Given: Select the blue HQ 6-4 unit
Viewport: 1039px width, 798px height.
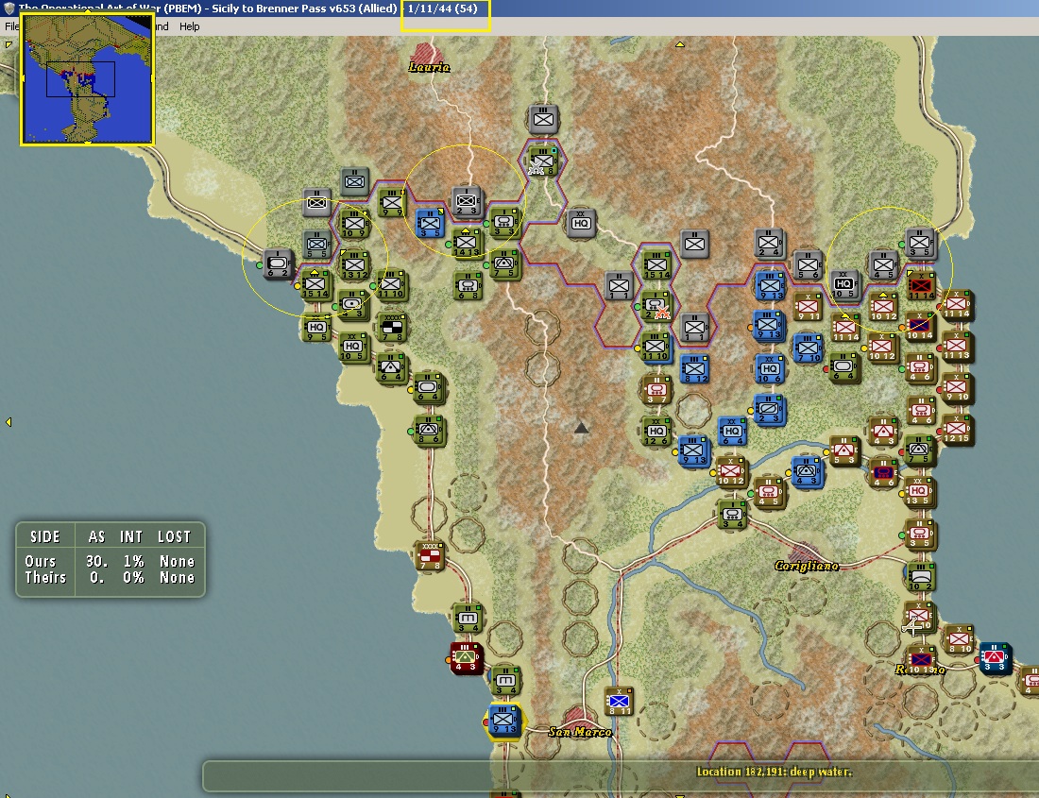Looking at the screenshot, I should click(731, 432).
